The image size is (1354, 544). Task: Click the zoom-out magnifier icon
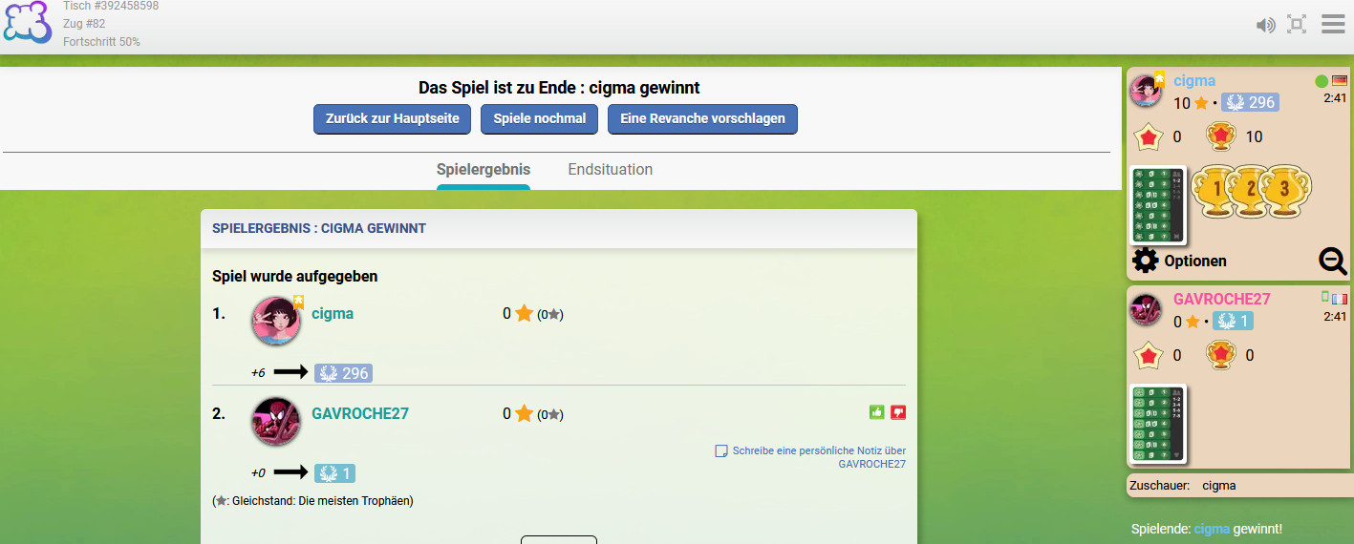pos(1333,261)
